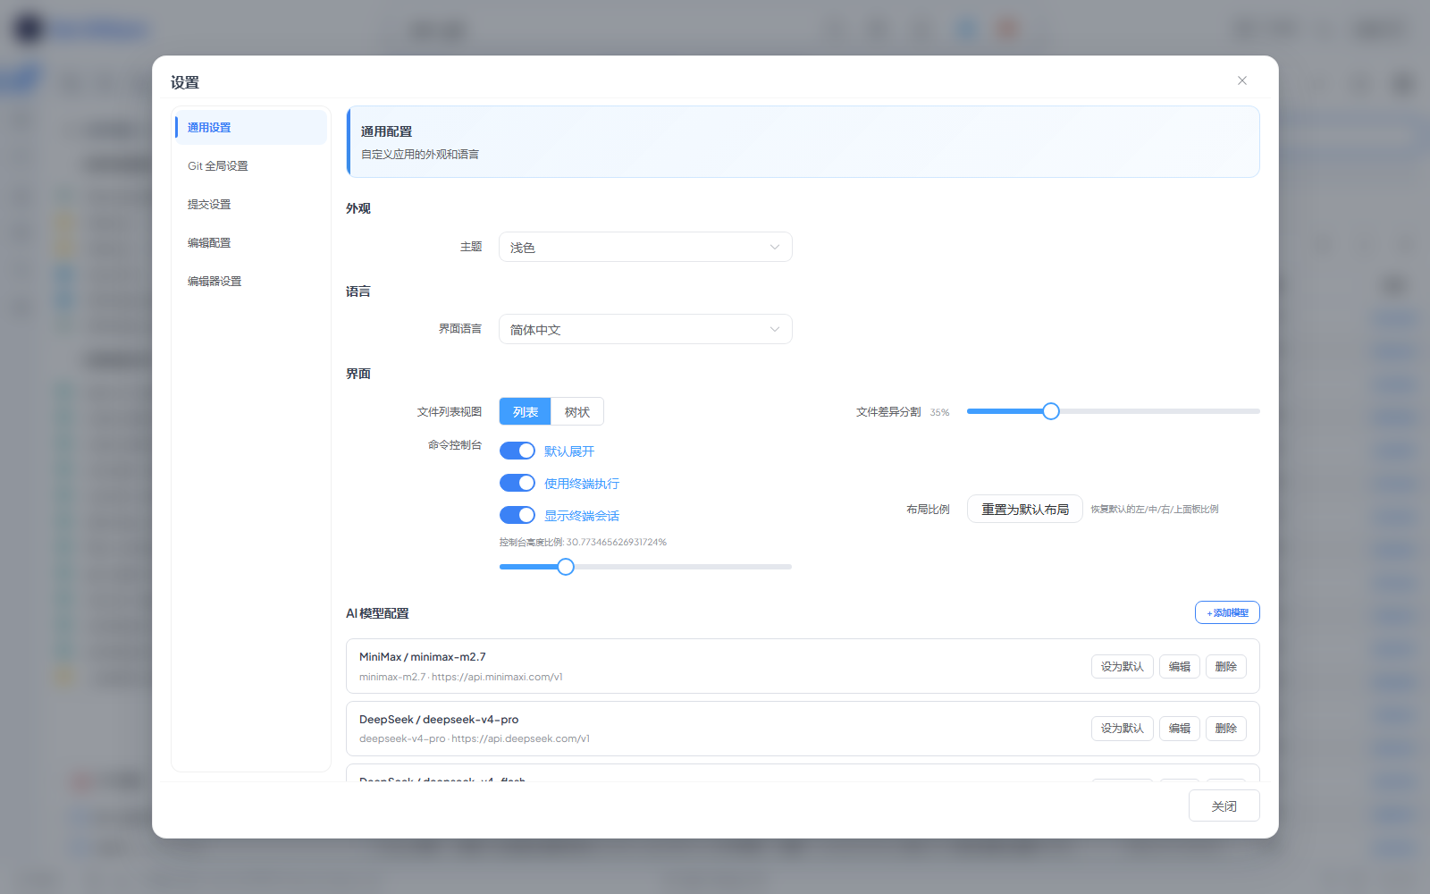The width and height of the screenshot is (1430, 894).
Task: Select the 列表 file list view
Action: (526, 412)
